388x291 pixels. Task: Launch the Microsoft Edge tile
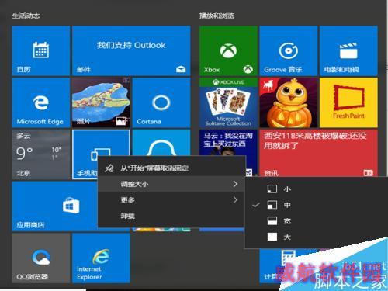point(41,102)
